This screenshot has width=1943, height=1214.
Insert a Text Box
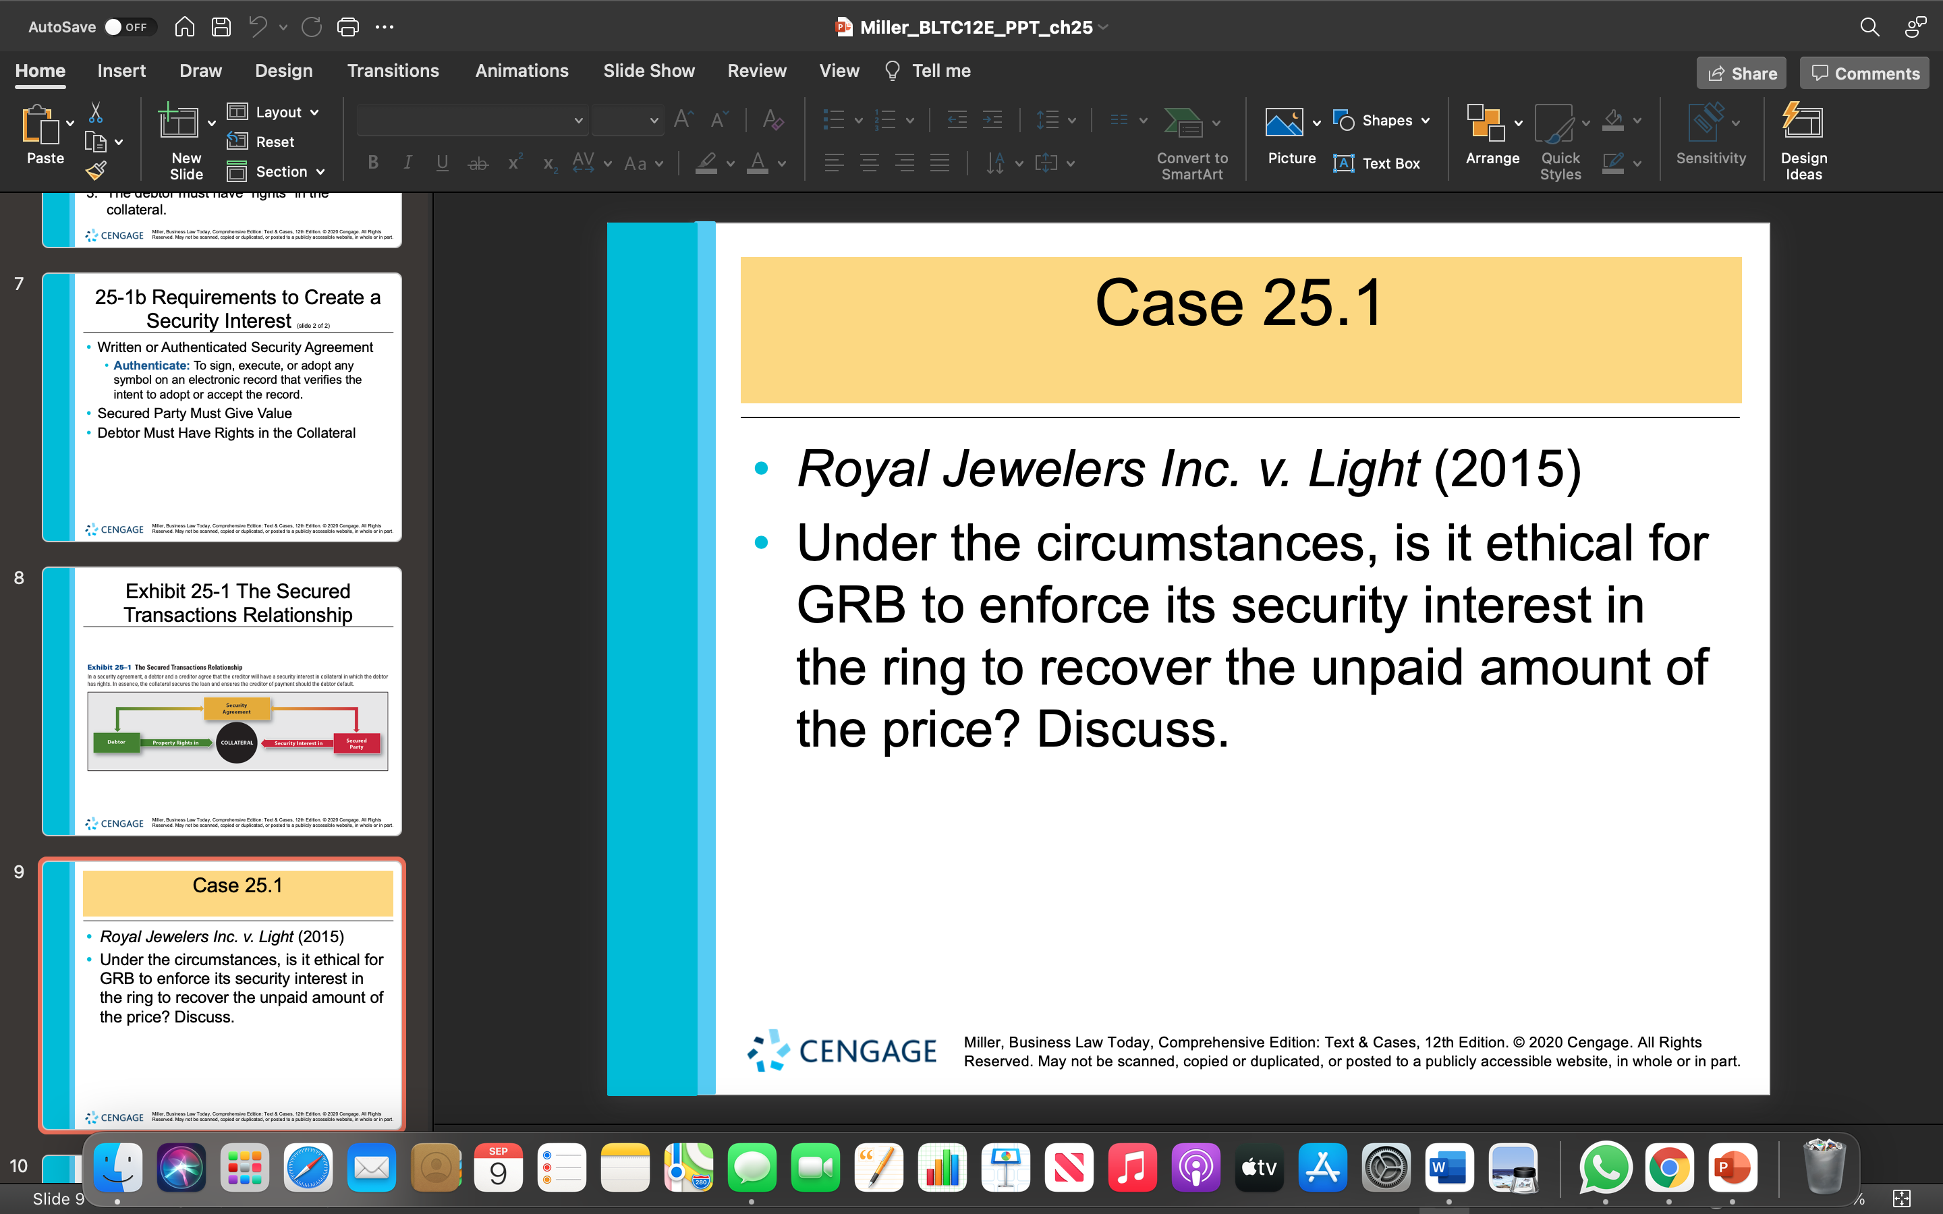tap(1376, 163)
